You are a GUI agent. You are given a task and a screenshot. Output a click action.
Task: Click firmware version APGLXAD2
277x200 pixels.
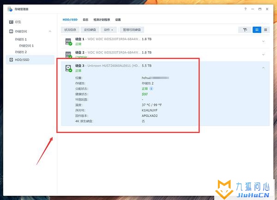point(150,116)
